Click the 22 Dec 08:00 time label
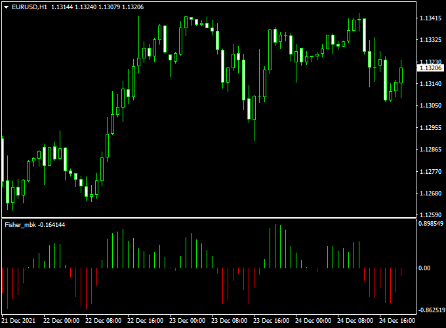The height and width of the screenshot is (328, 446). (103, 321)
